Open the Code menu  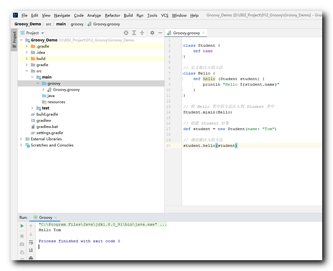click(79, 15)
